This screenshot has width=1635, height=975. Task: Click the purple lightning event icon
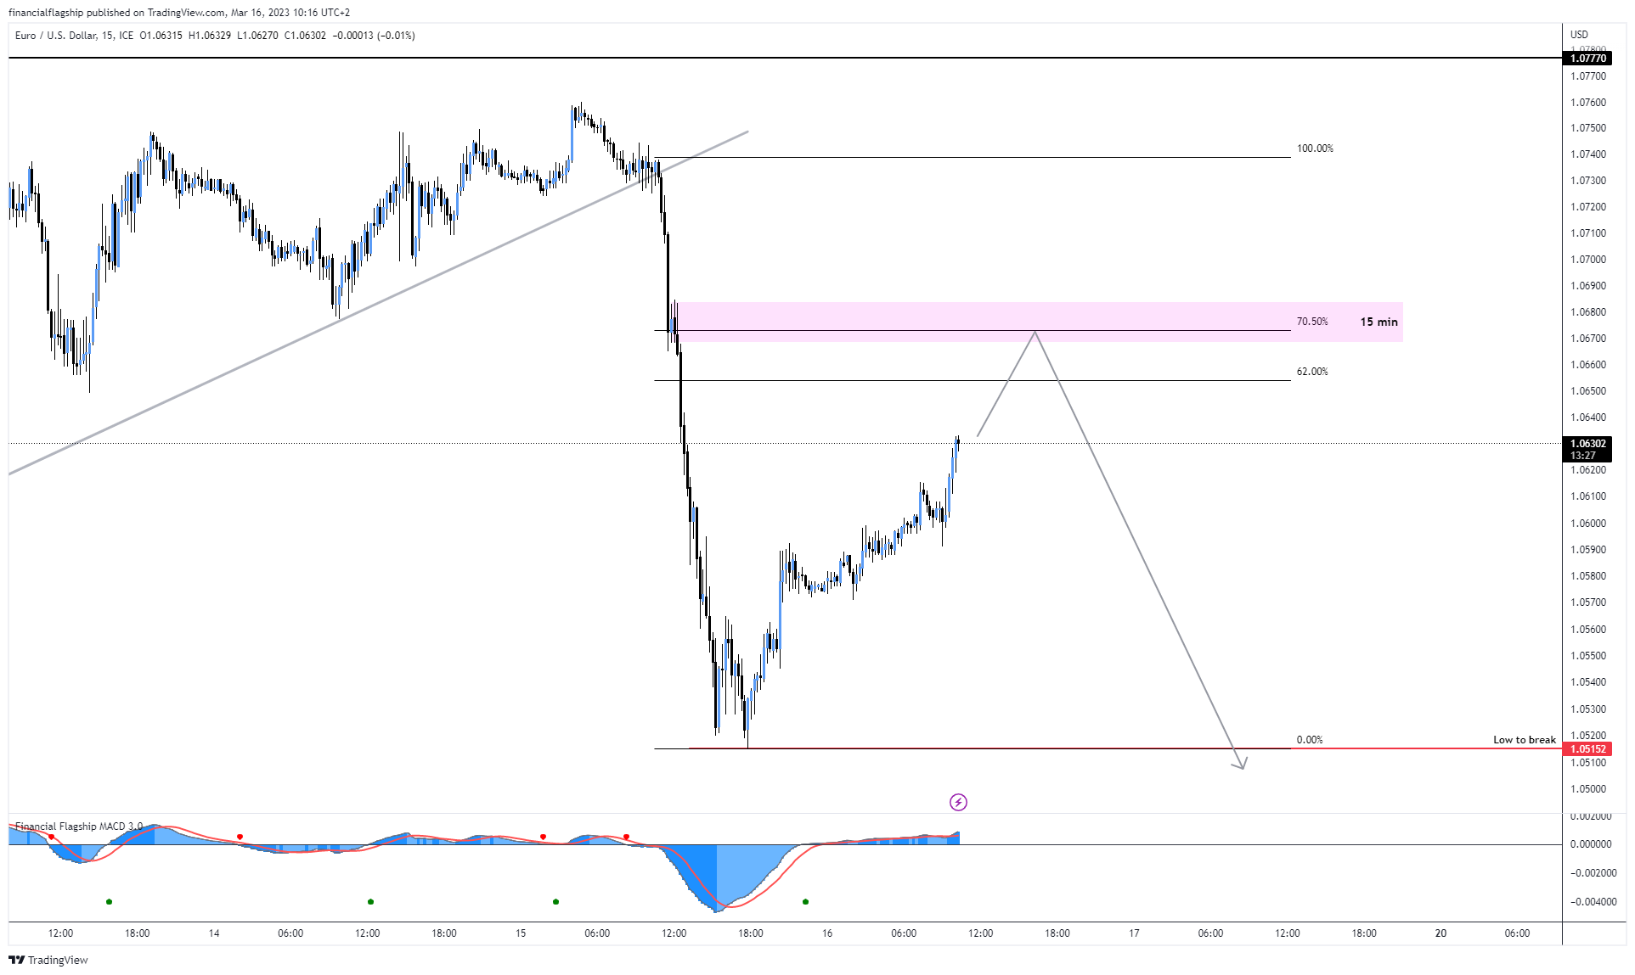tap(958, 802)
